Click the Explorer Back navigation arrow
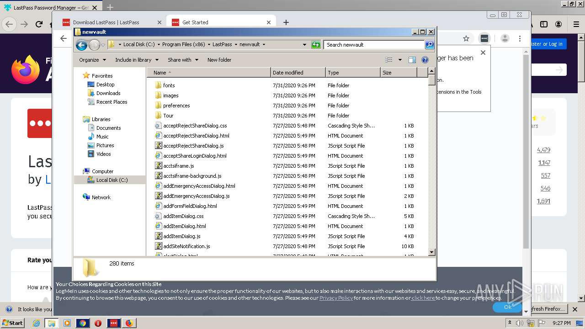The width and height of the screenshot is (585, 329). point(81,45)
